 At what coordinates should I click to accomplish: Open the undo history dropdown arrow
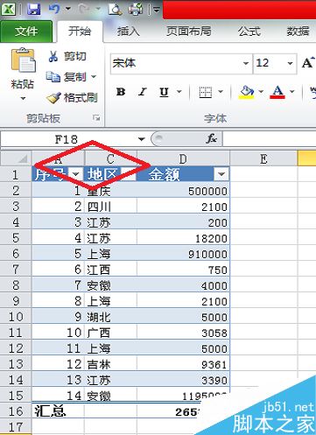click(x=67, y=9)
